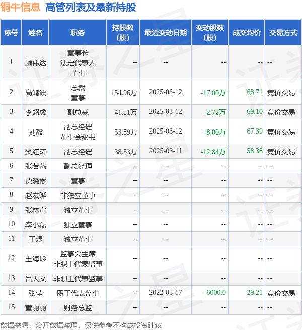Click the -17.00万 change value
The image size is (302, 330).
tap(213, 93)
